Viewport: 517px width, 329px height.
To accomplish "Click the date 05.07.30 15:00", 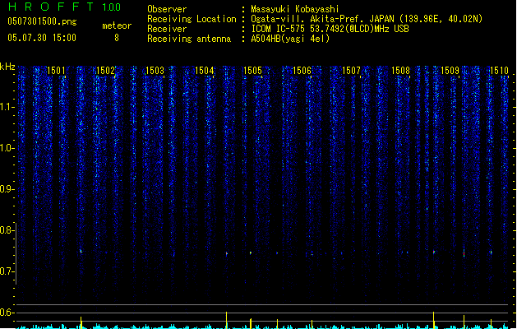I will pos(42,38).
